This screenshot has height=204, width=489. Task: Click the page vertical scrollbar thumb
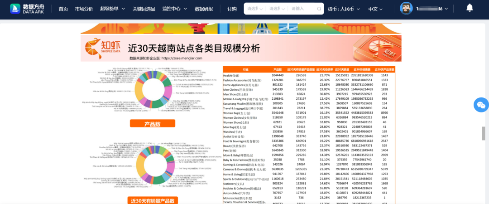click(x=484, y=133)
